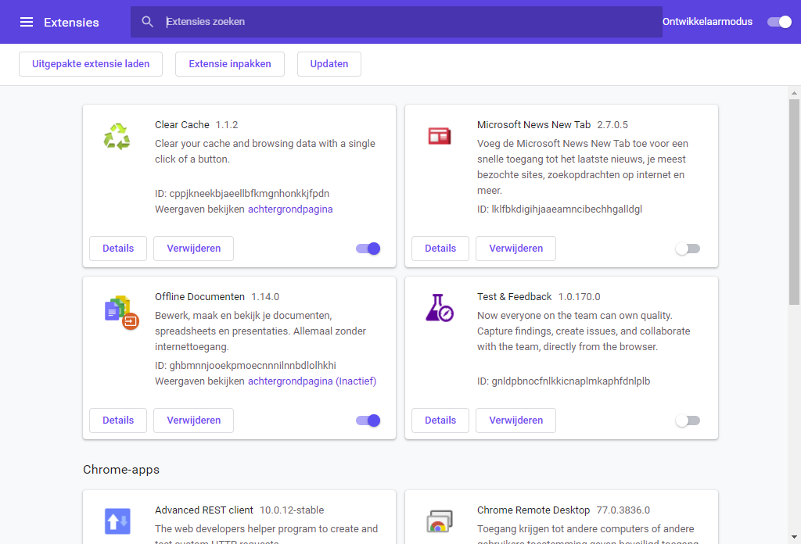Open the hamburger main menu
Screen dimensions: 801x544
click(x=27, y=22)
